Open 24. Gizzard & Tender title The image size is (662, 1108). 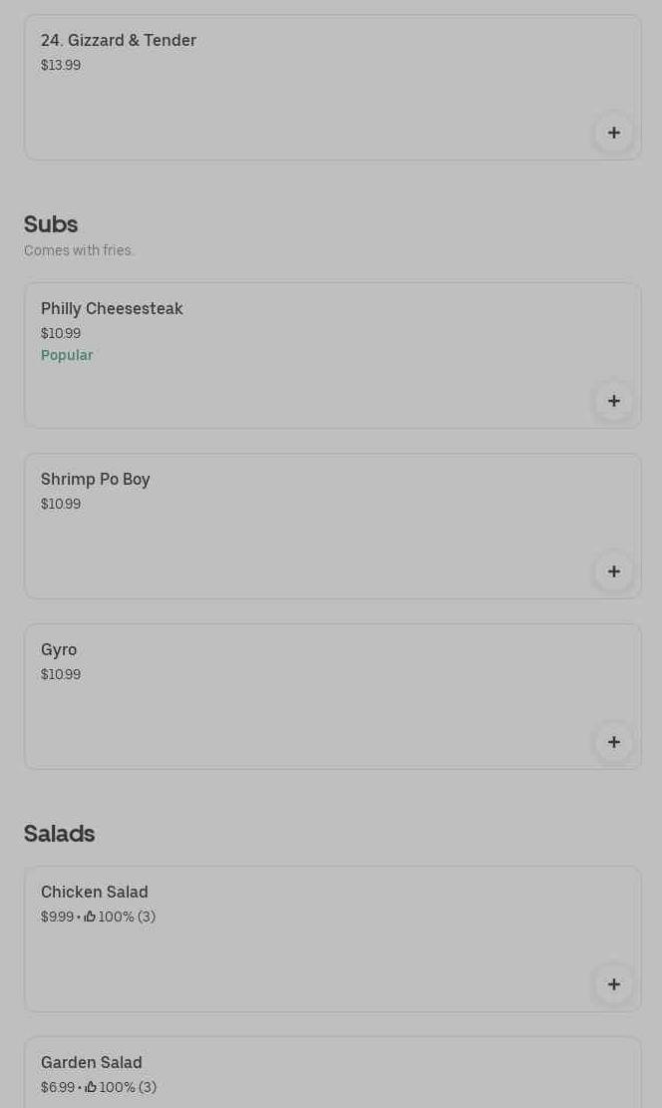(119, 41)
